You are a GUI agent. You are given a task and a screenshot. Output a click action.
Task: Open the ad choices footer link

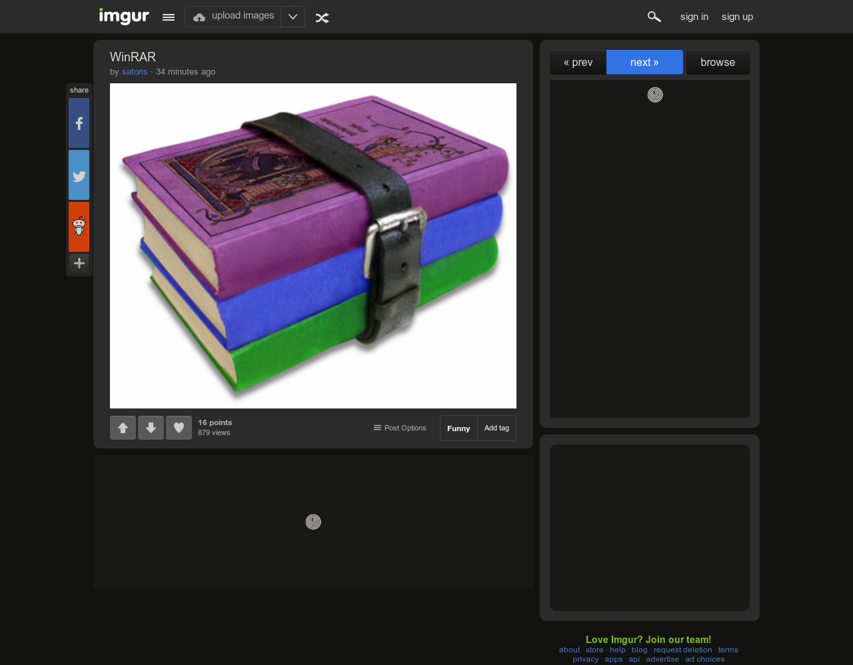pyautogui.click(x=705, y=659)
